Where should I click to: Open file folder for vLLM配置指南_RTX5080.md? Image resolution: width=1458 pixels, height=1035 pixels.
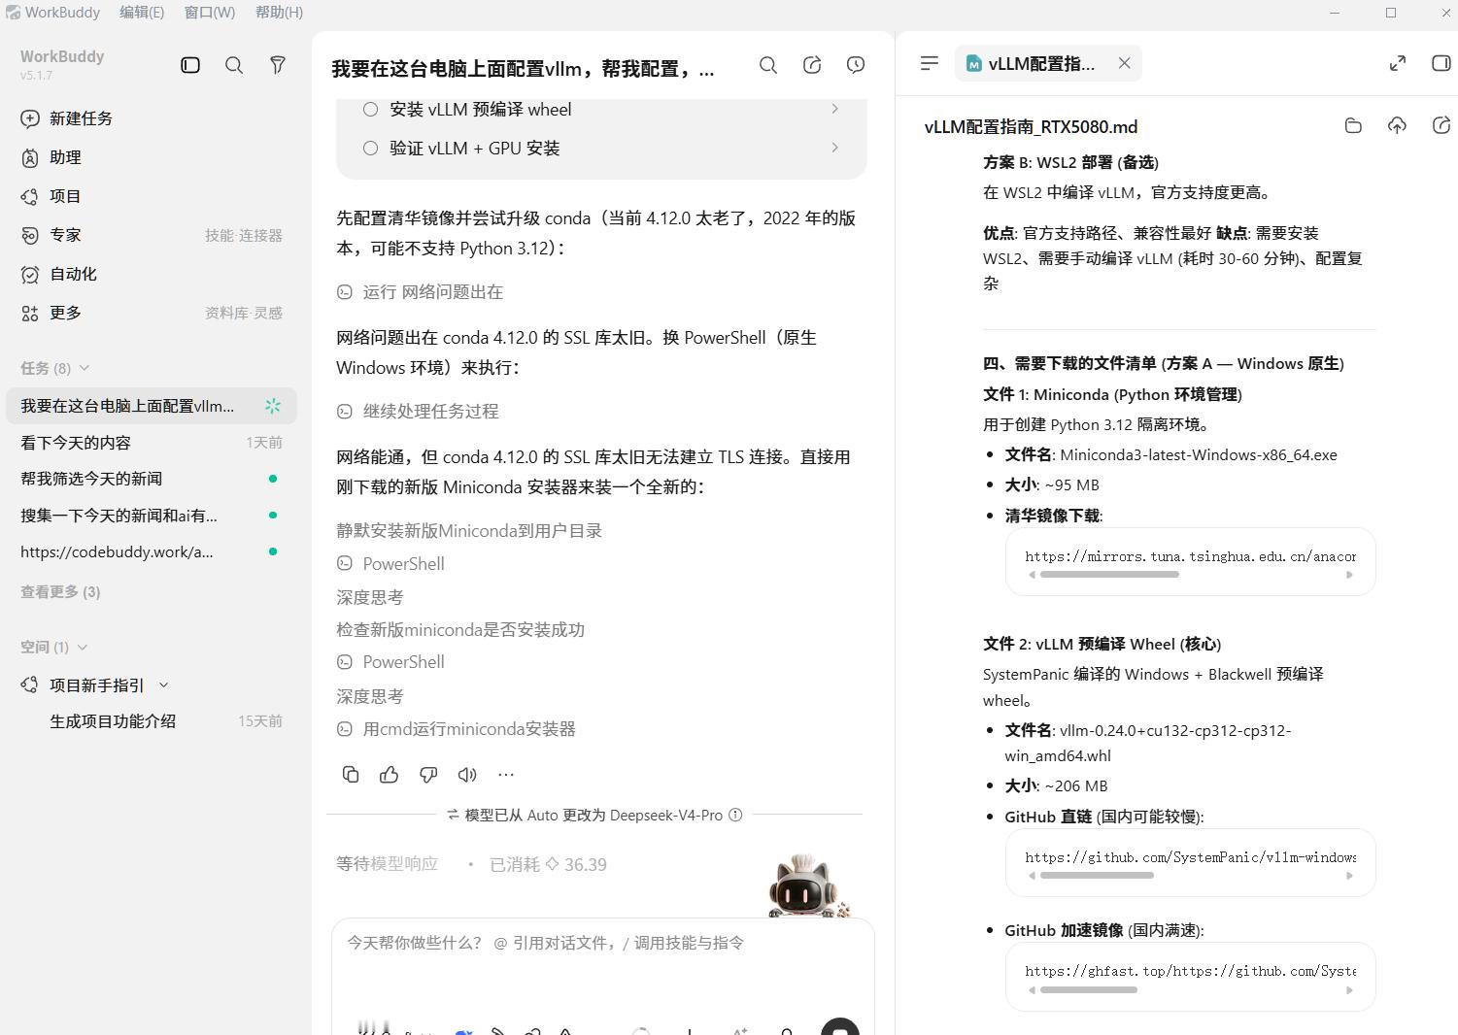1353,125
